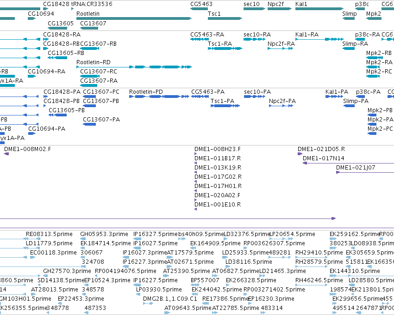Viewport: 394px width, 315px height.
Task: Click the EP22453.3prime EST label
Action: click(81, 299)
